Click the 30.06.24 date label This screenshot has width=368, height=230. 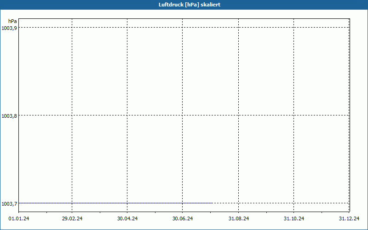[x=183, y=218]
